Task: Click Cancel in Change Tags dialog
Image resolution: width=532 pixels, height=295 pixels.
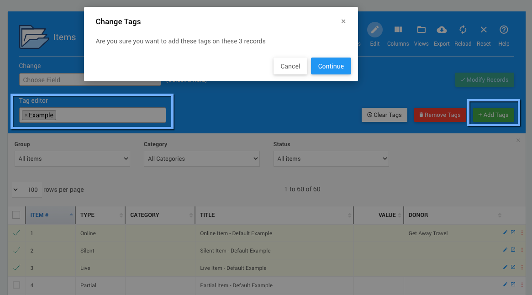Action: pyautogui.click(x=290, y=66)
